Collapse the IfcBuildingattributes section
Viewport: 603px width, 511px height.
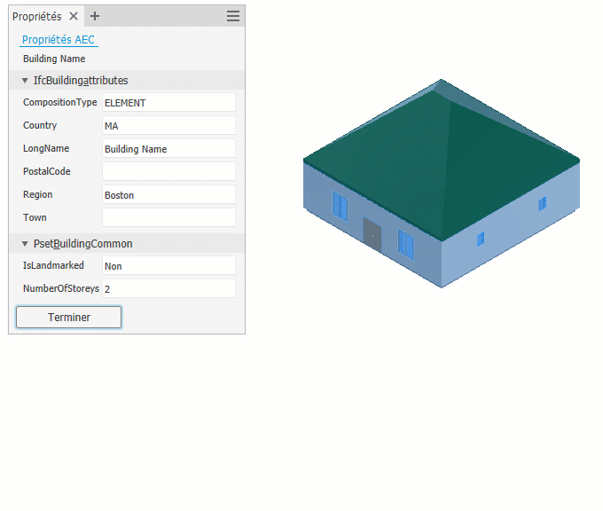(25, 81)
